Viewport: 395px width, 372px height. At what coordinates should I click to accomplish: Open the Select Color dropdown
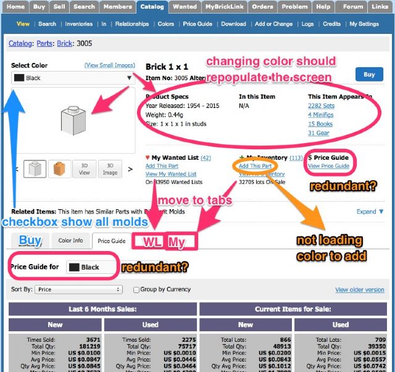pyautogui.click(x=73, y=78)
